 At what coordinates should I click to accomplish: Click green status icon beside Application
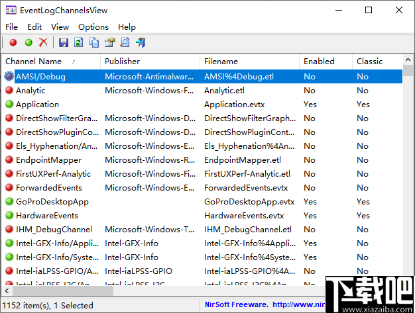point(9,104)
